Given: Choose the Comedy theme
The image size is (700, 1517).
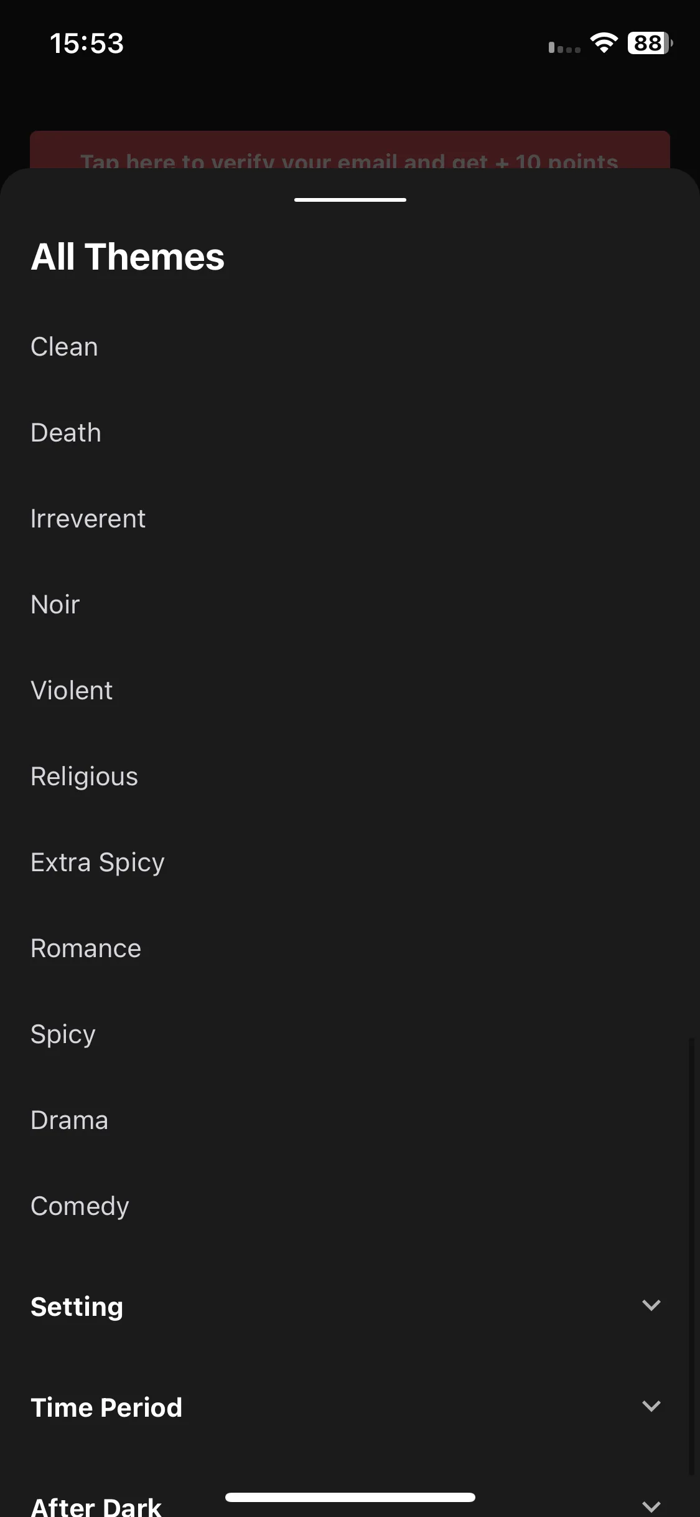Looking at the screenshot, I should coord(80,1207).
